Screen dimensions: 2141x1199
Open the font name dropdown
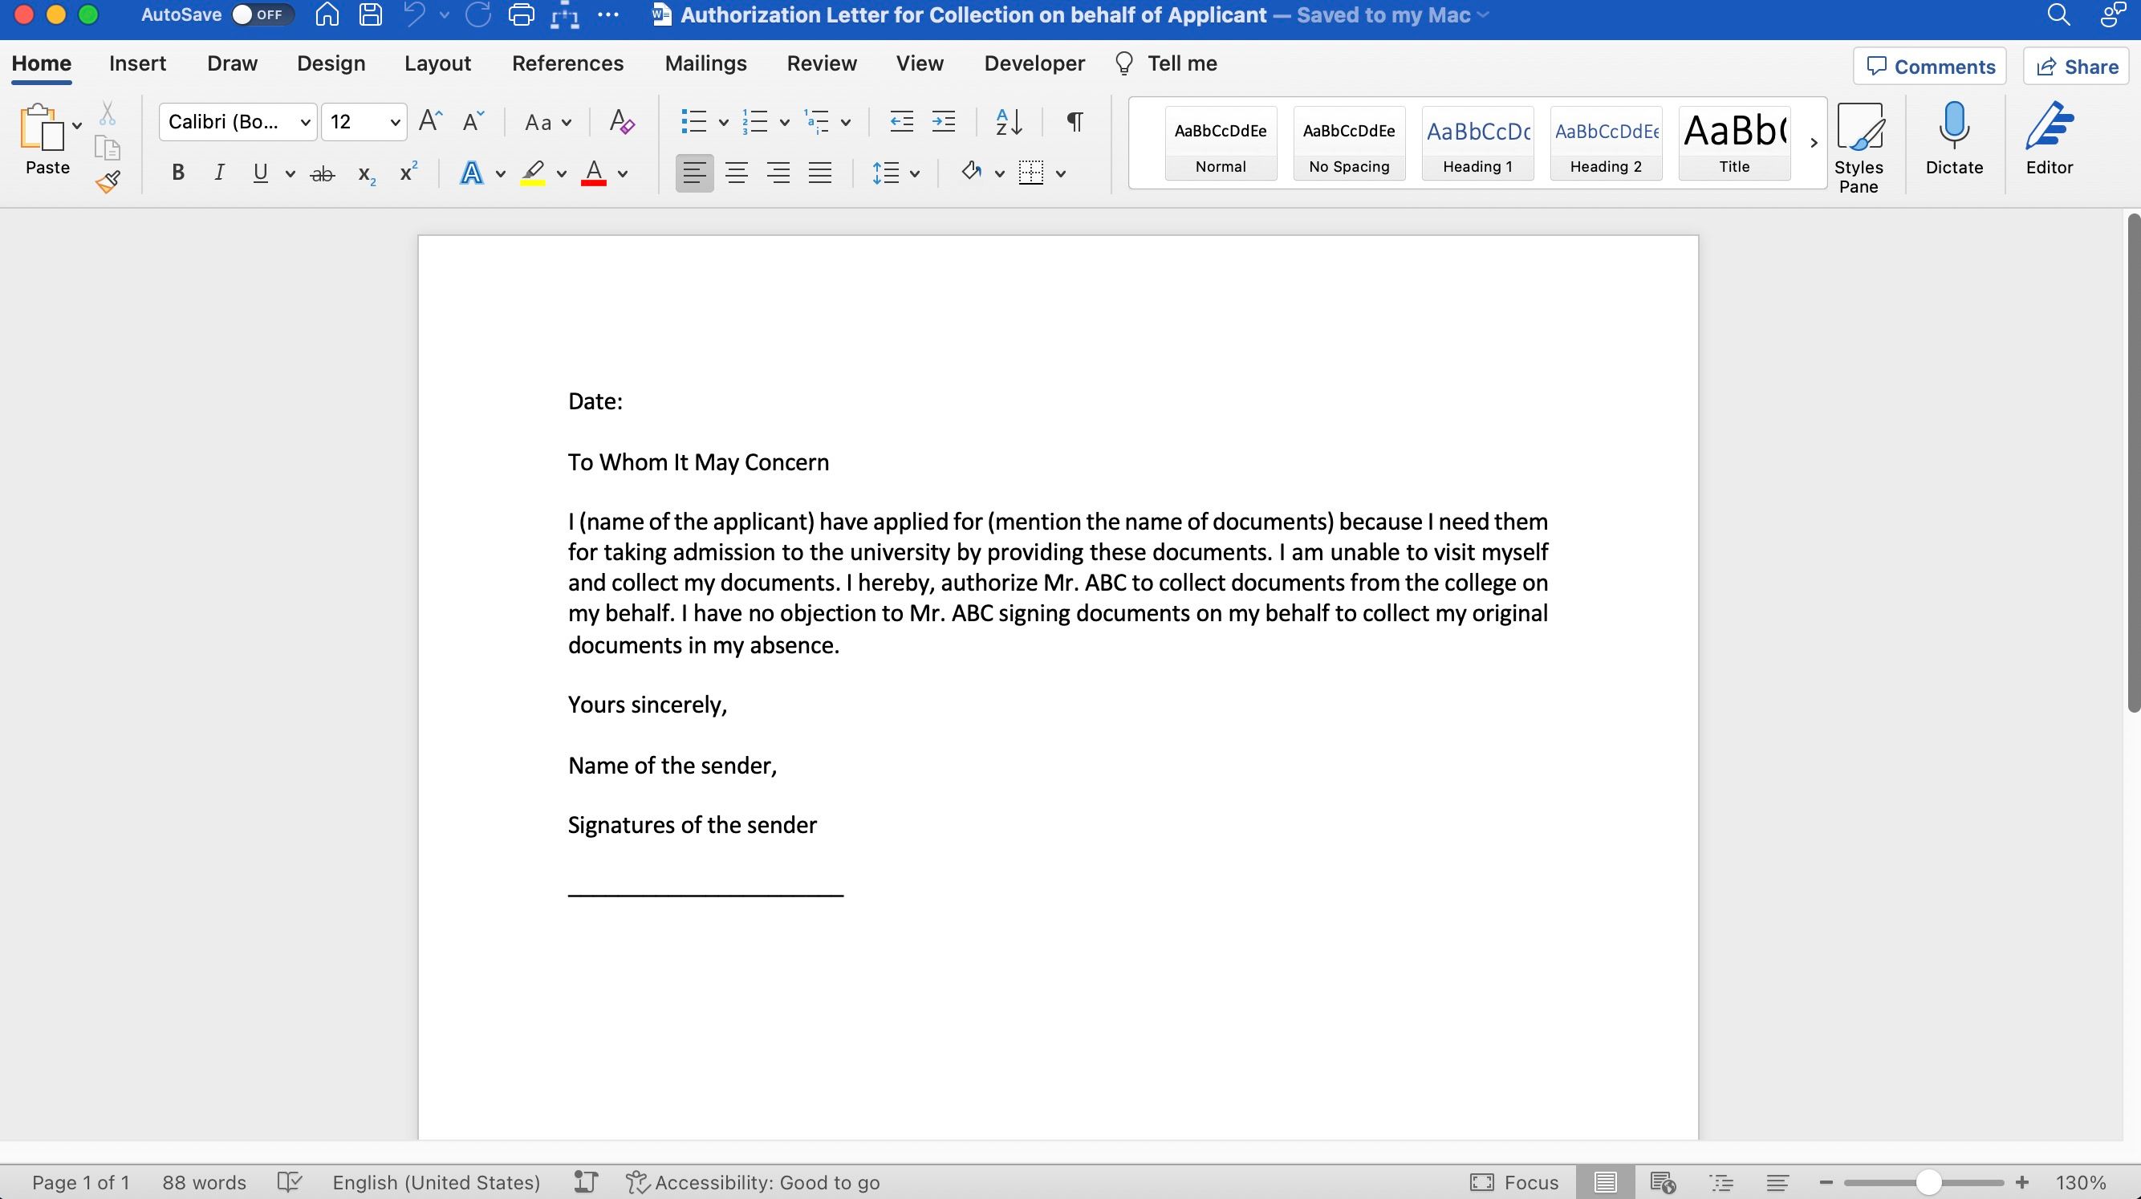pyautogui.click(x=305, y=122)
